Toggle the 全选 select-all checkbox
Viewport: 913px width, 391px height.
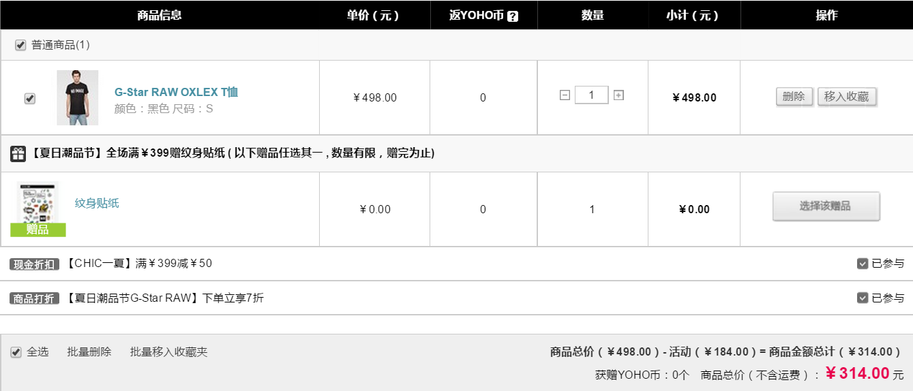[x=16, y=352]
